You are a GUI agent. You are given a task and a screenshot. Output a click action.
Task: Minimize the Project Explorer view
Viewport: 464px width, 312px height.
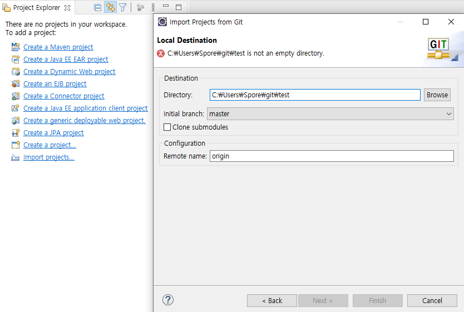tap(166, 6)
